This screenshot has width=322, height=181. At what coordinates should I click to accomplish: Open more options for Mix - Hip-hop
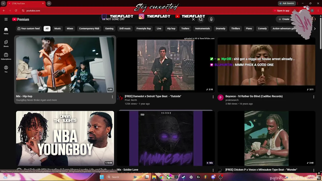112,97
